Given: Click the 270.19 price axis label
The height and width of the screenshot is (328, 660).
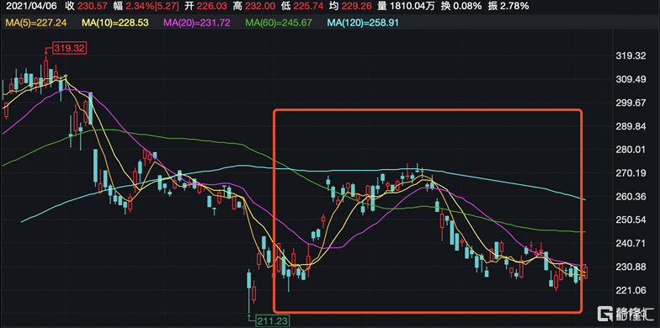Looking at the screenshot, I should tap(630, 173).
